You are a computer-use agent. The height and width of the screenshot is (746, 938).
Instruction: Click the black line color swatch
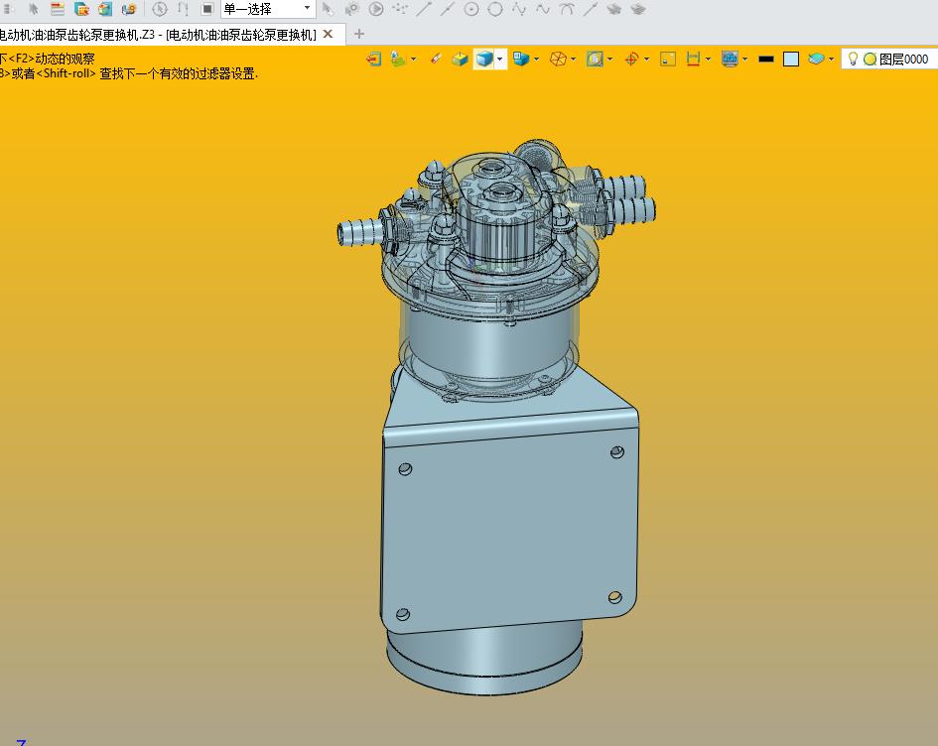(x=766, y=60)
